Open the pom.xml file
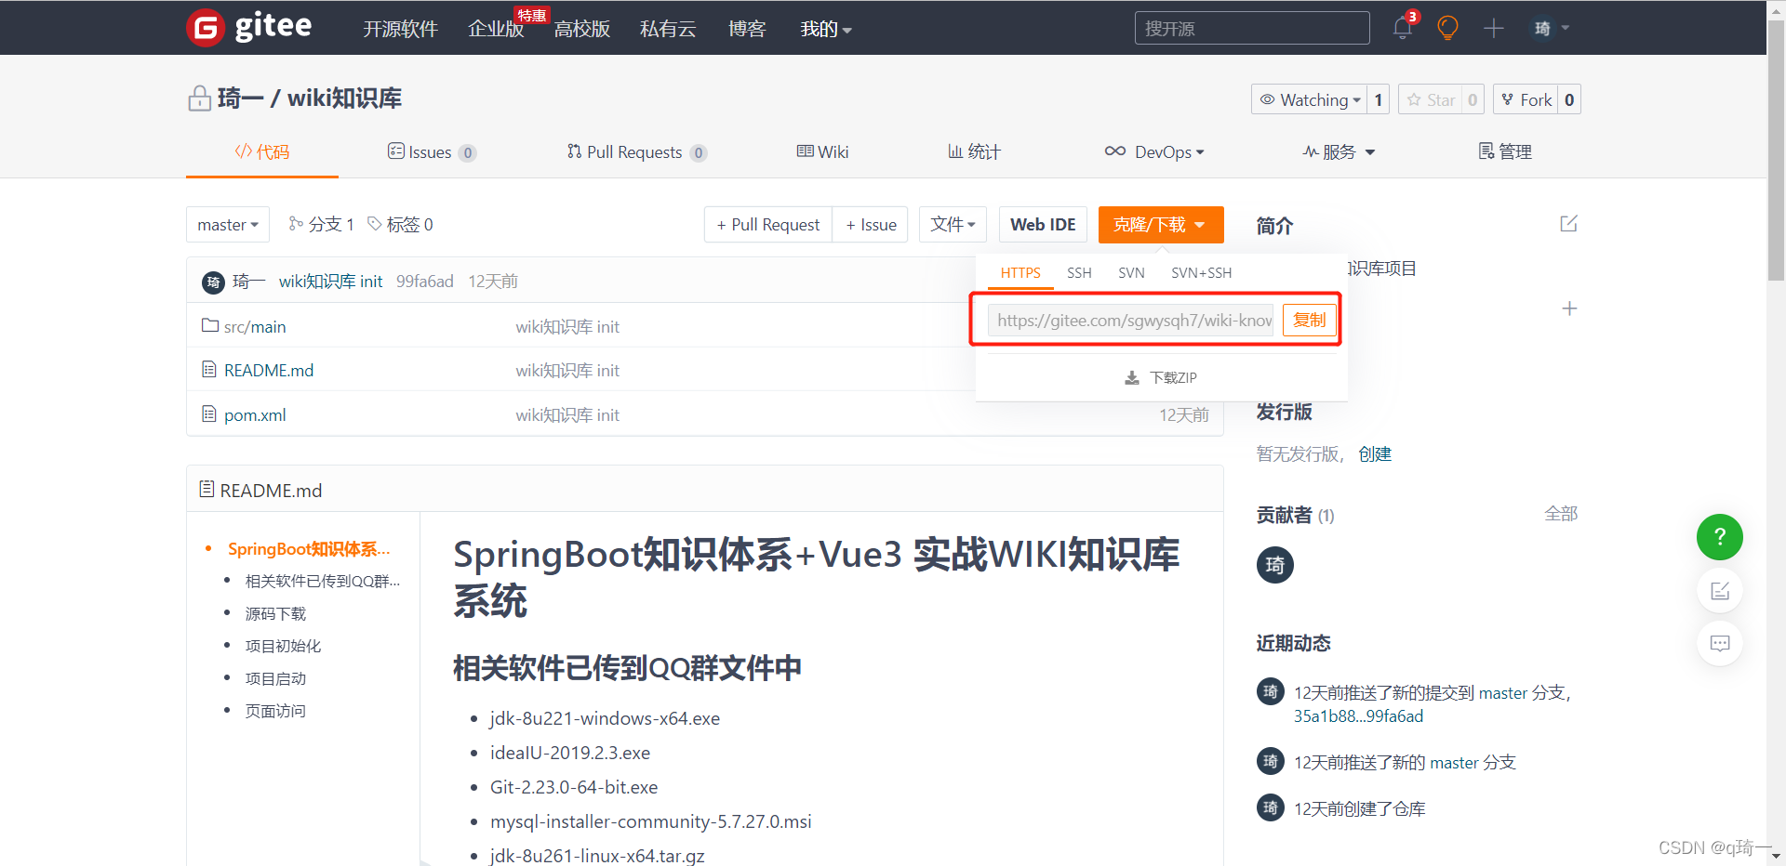The height and width of the screenshot is (866, 1786). click(255, 414)
